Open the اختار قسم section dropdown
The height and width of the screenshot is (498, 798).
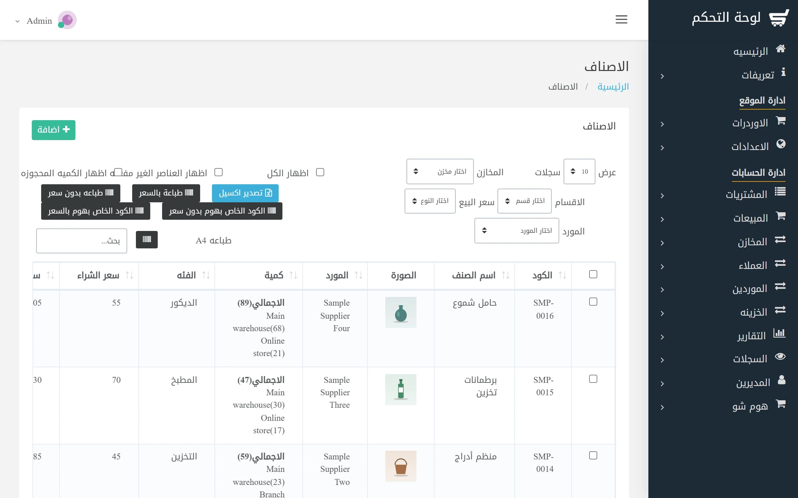pos(524,201)
